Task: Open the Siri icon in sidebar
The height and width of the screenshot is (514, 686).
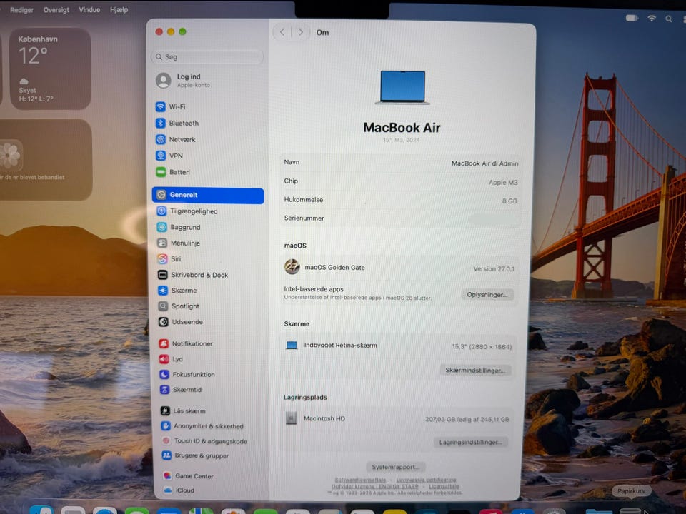Action: coord(162,258)
